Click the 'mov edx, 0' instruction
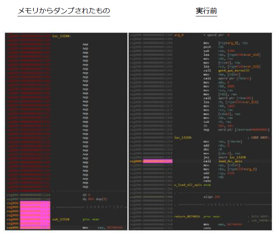Image resolution: width=278 pixels, height=235 pixels. (x=217, y=83)
